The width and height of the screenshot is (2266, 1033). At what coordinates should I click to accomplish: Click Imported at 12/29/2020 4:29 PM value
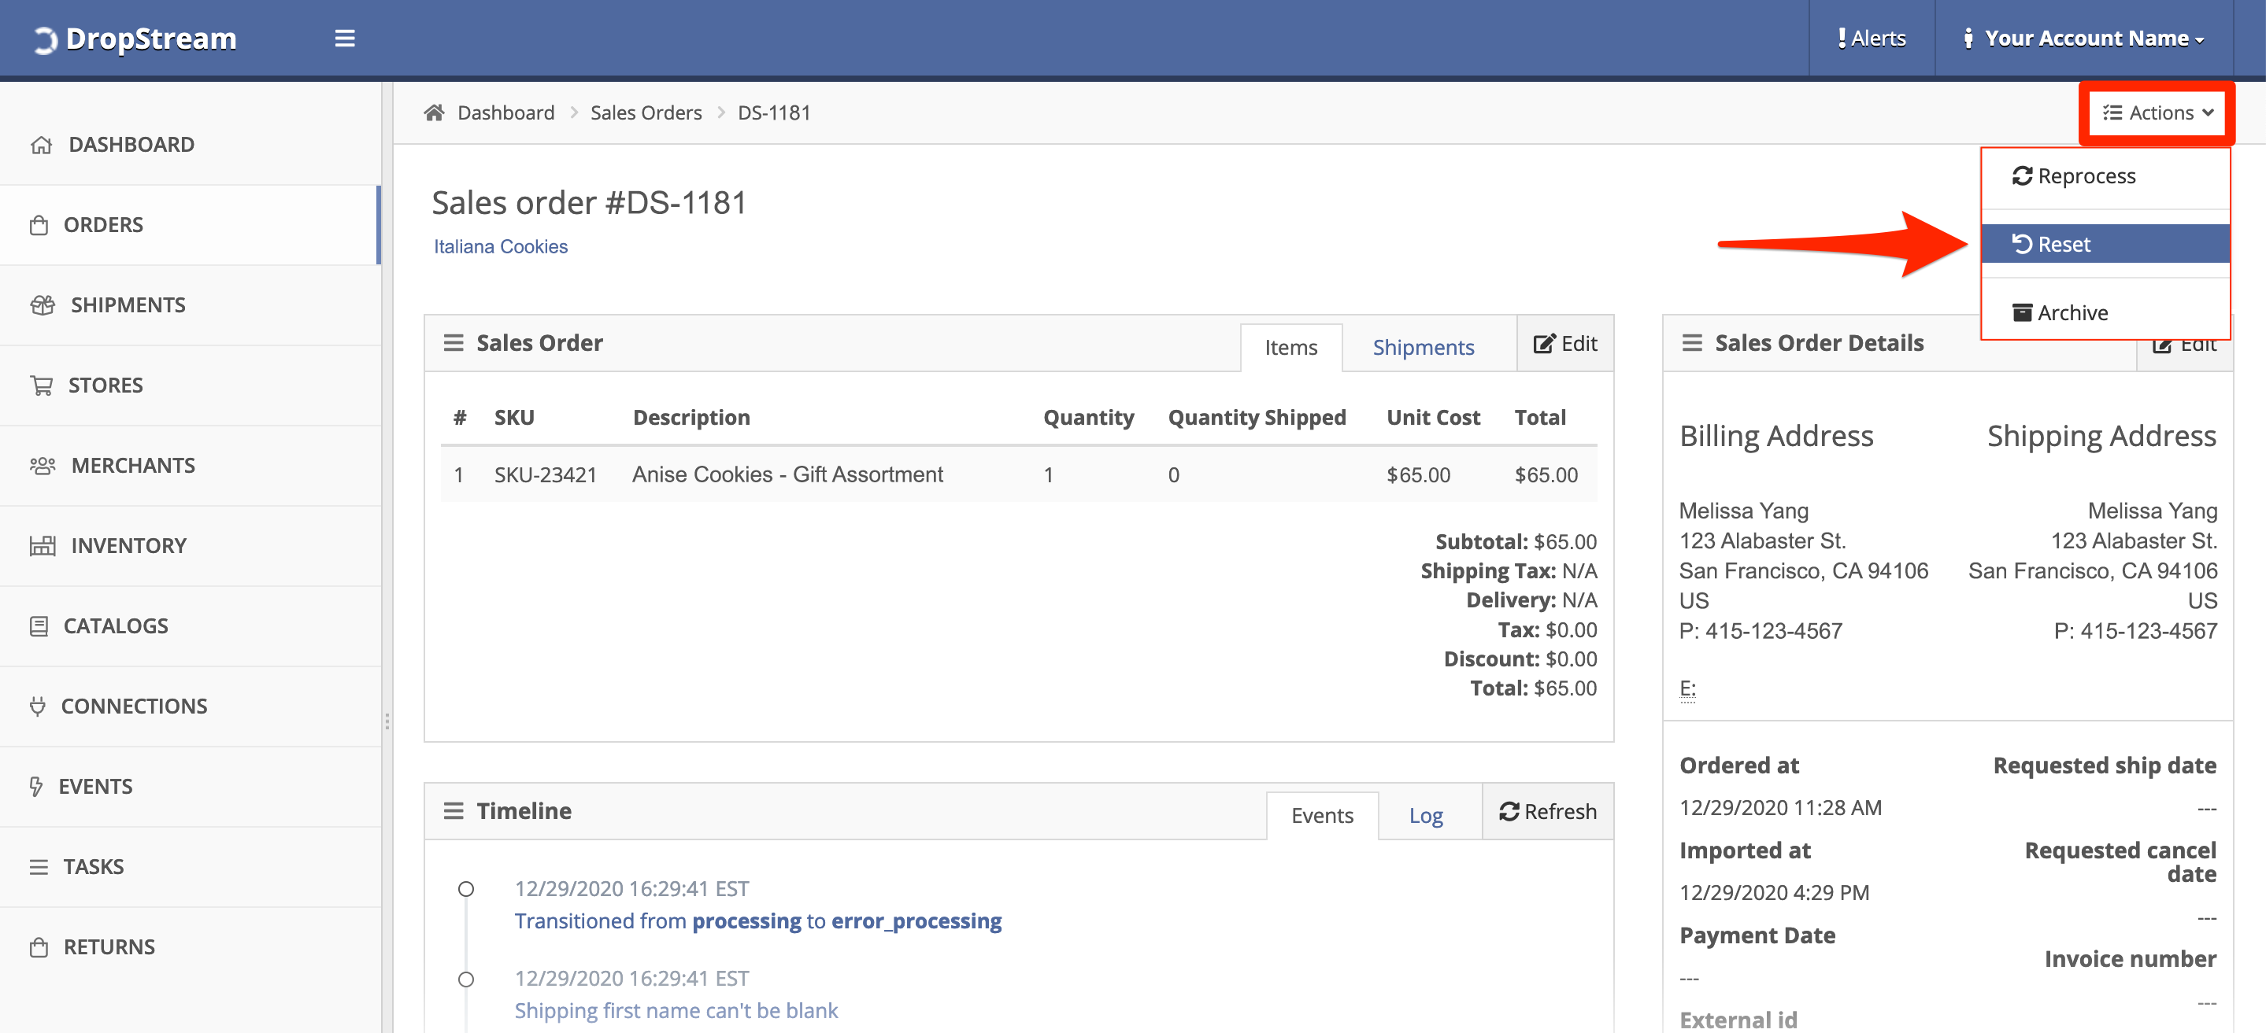(x=1774, y=892)
